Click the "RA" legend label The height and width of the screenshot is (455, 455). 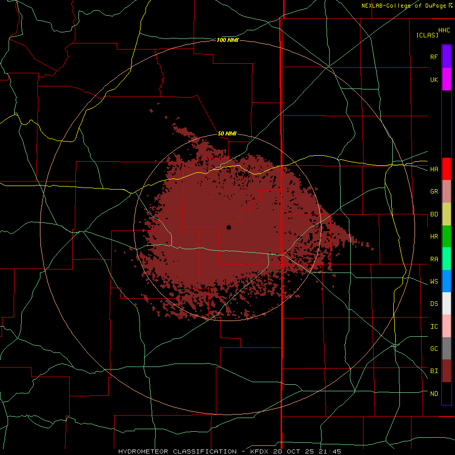(434, 259)
